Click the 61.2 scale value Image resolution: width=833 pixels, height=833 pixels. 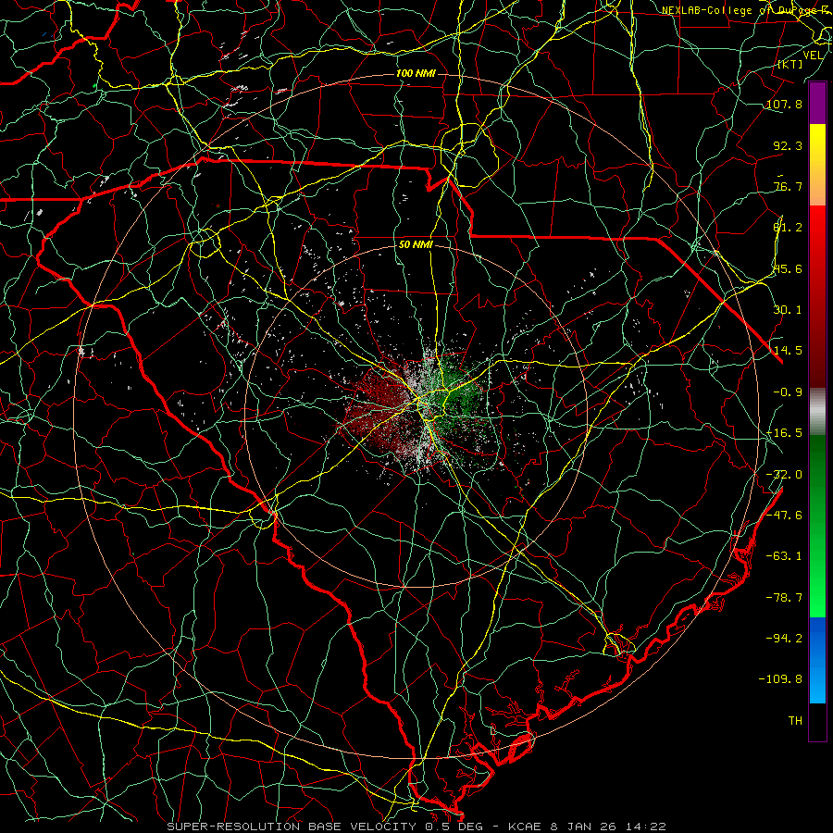coord(788,228)
